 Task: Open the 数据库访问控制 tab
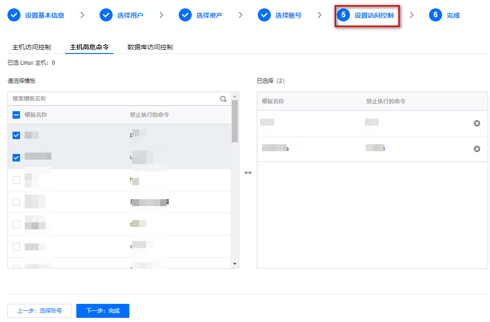[150, 47]
